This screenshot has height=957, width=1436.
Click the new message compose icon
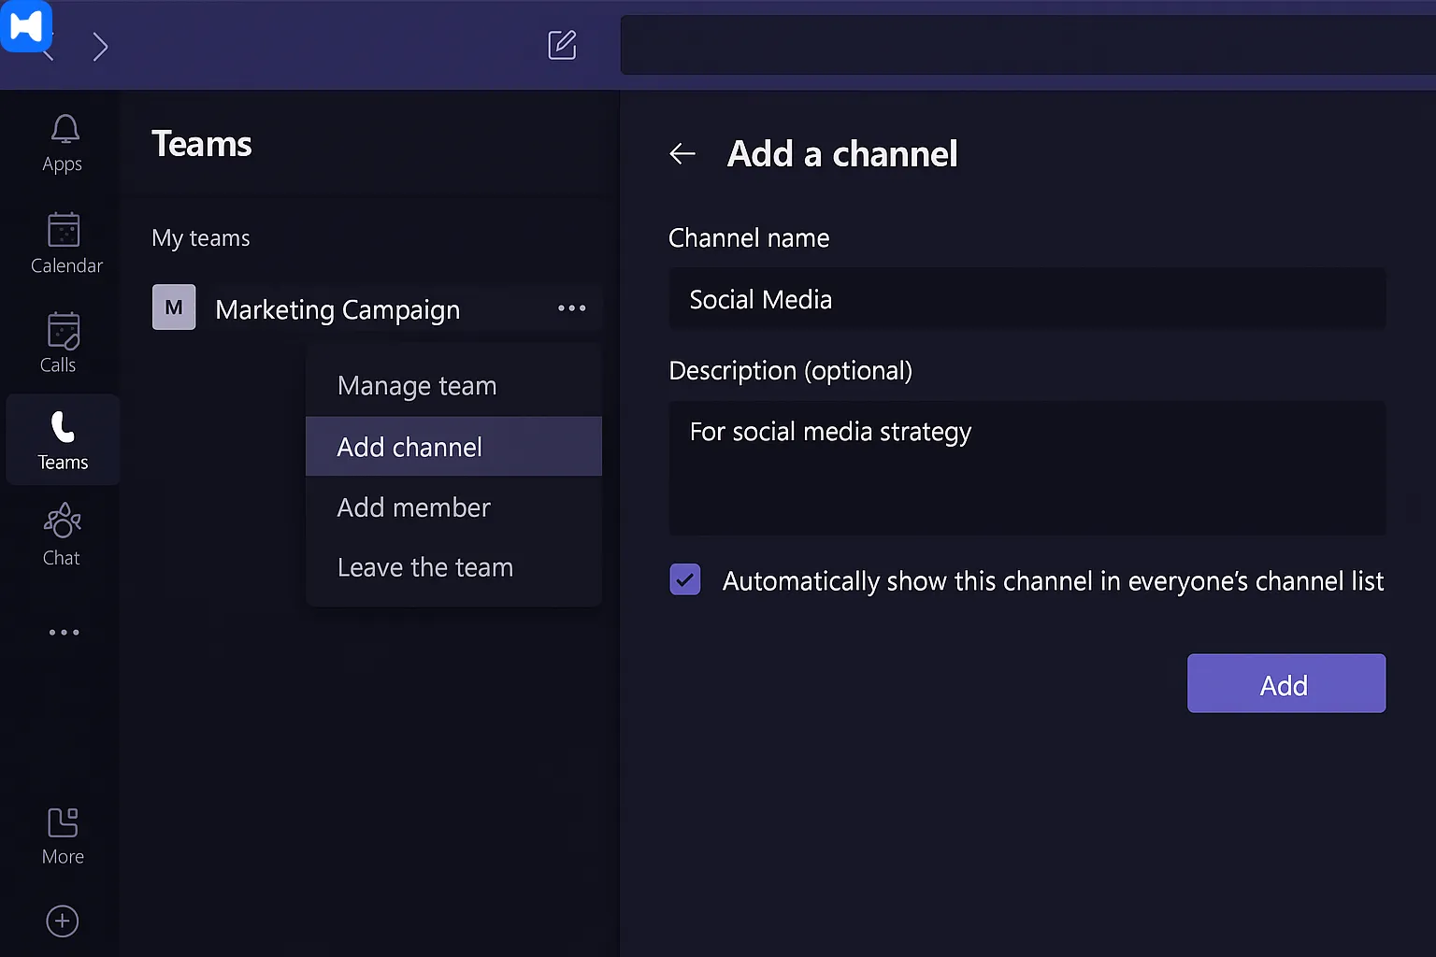point(562,45)
